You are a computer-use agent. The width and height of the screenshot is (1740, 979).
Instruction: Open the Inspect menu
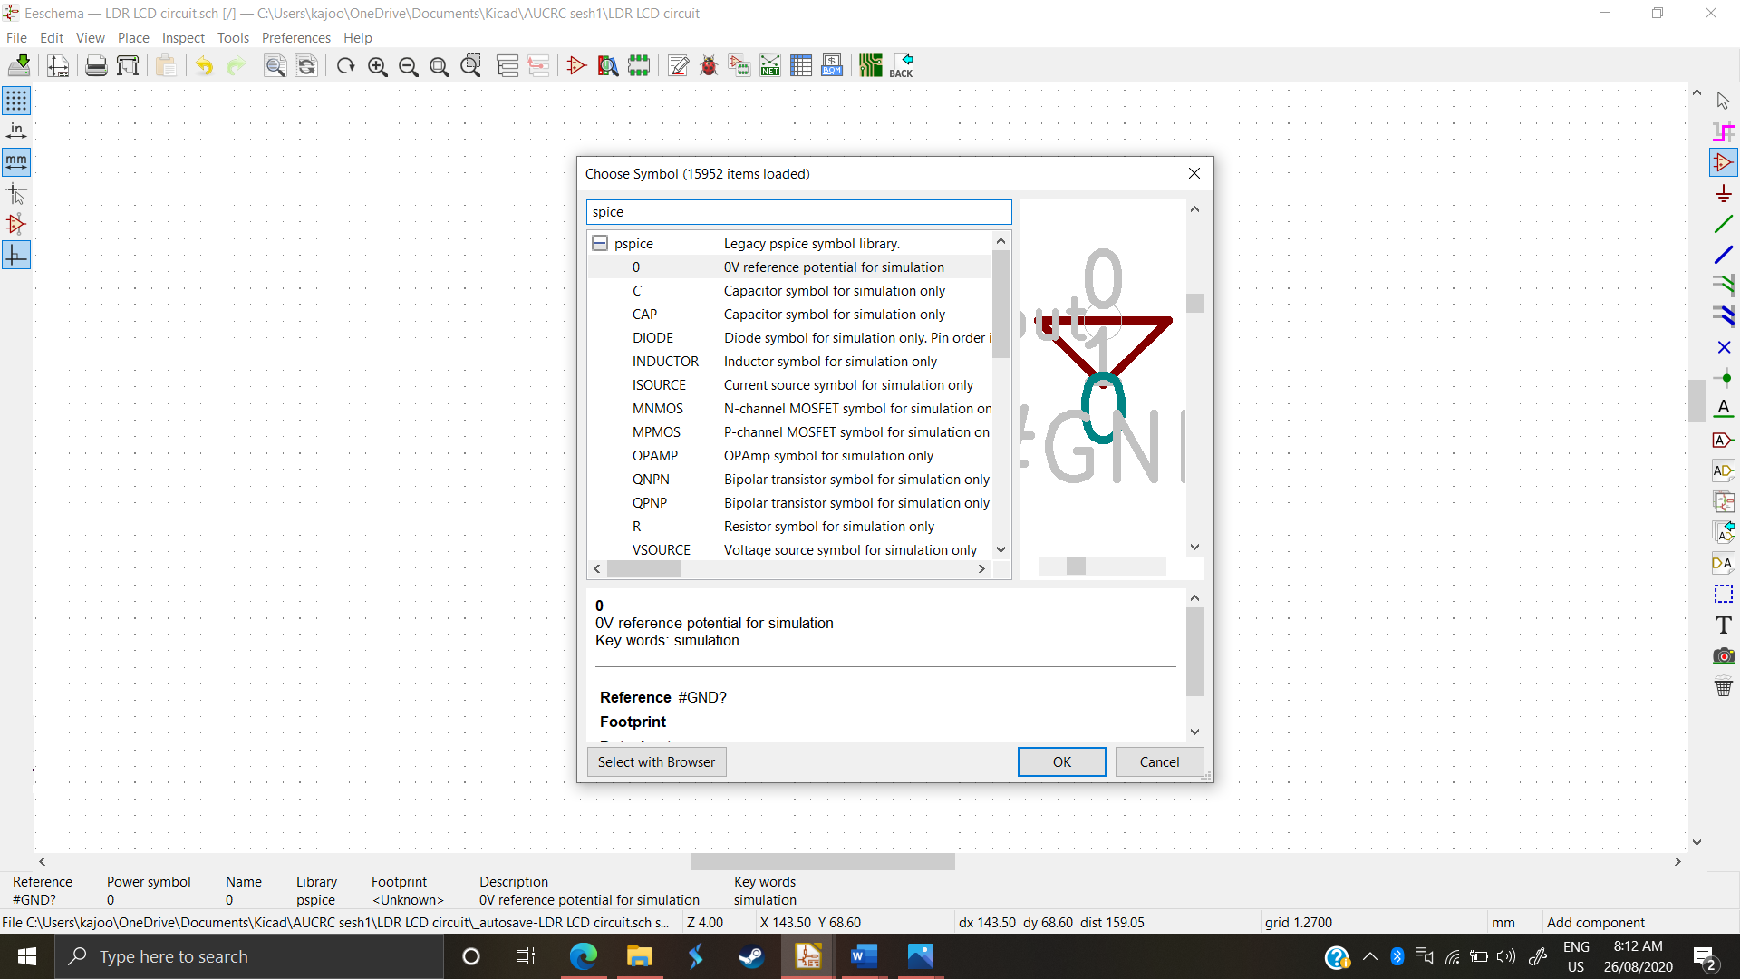(x=183, y=37)
